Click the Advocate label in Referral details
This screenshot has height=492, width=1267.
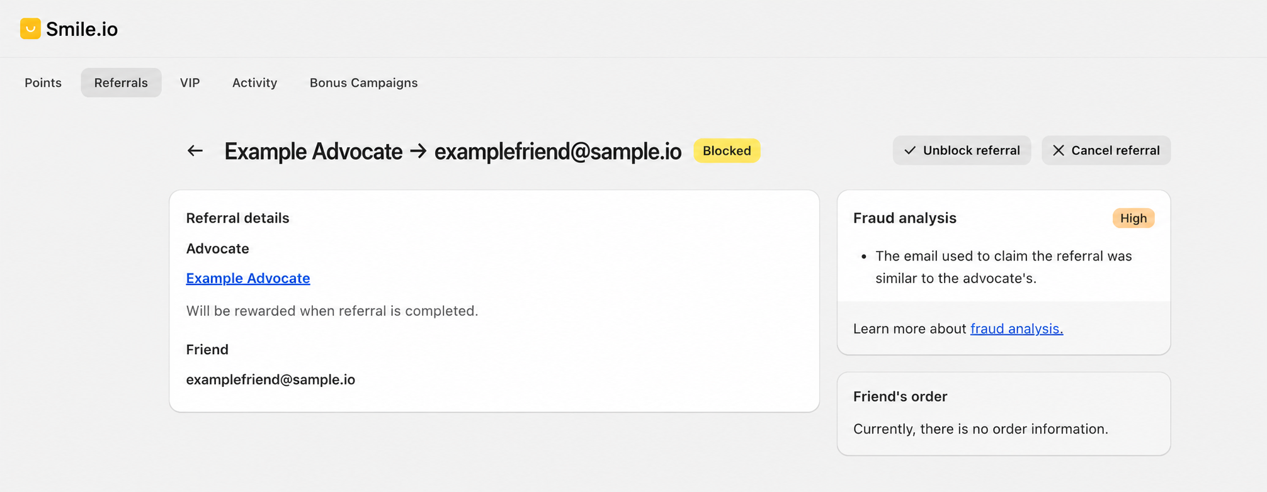coord(217,249)
